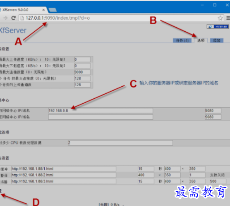Screen dimensions: 230x206
Task: Edit second network center port 9080
Action: [213, 117]
